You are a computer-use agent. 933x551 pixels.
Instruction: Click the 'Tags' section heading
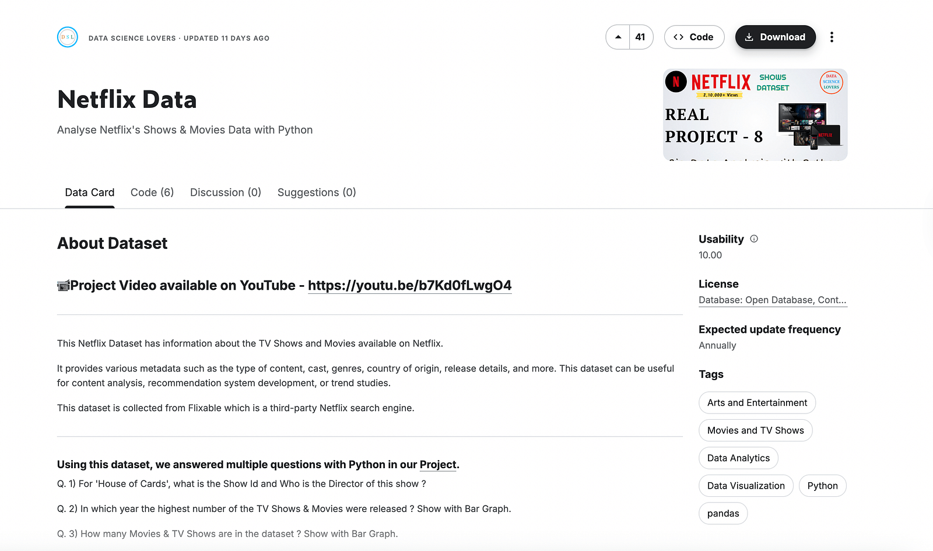[x=711, y=374]
